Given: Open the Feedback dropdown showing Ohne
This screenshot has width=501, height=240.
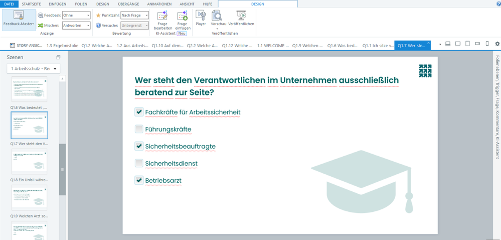Looking at the screenshot, I should tap(76, 16).
